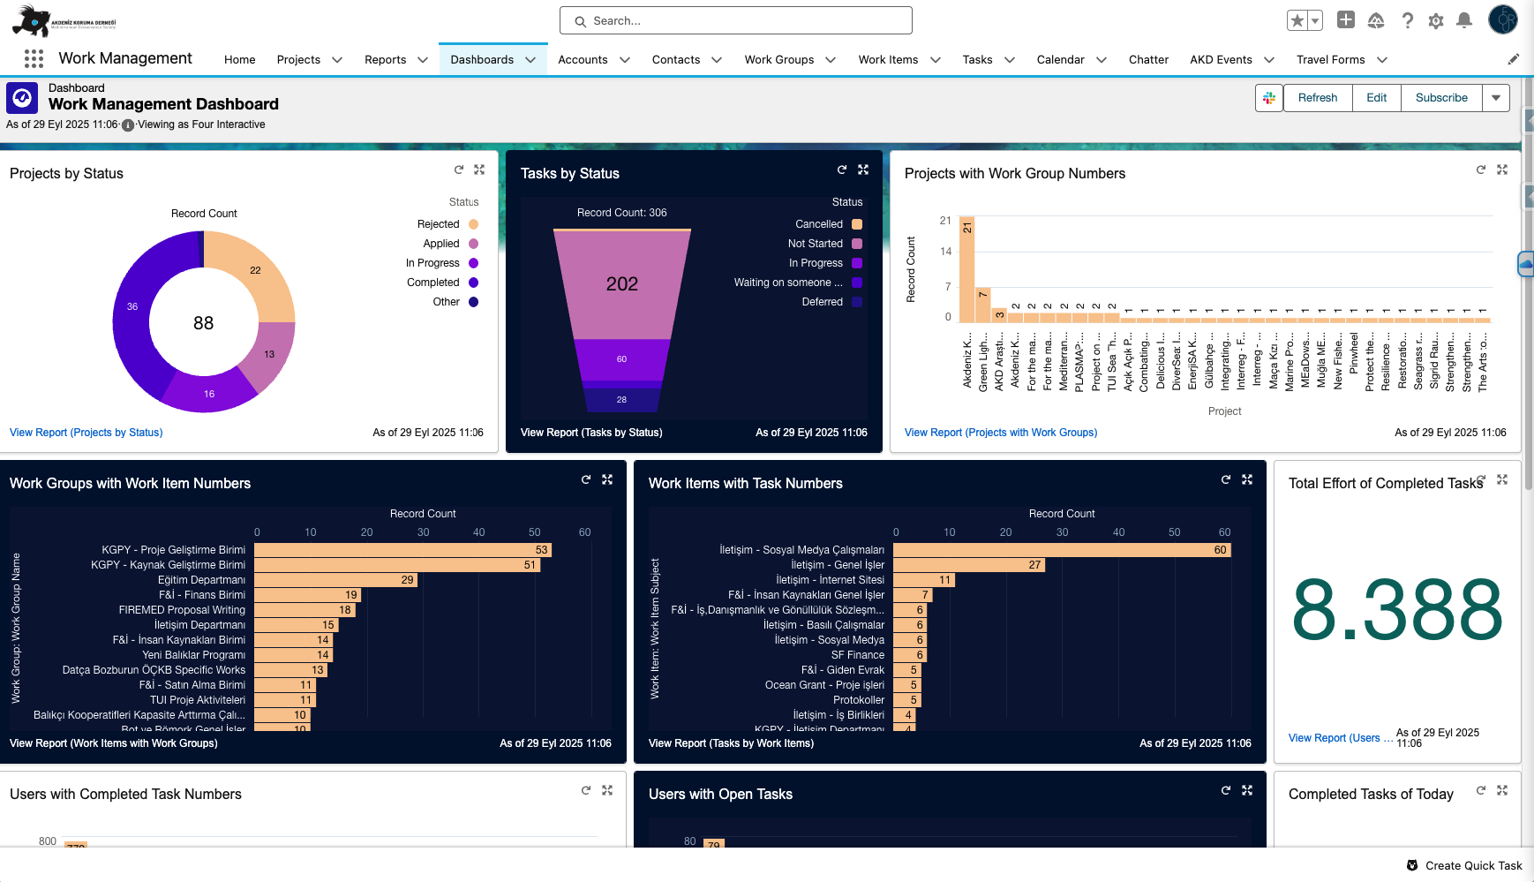Image resolution: width=1534 pixels, height=882 pixels.
Task: Expand the Work Items tab chevron menu
Action: (x=936, y=60)
